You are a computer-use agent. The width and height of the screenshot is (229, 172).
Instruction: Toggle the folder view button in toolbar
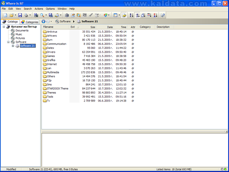pyautogui.click(x=124, y=15)
